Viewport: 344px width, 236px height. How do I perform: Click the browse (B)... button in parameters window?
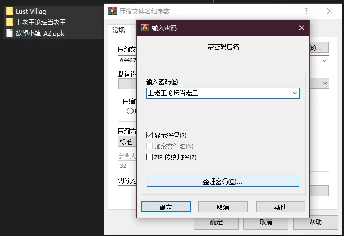[319, 48]
